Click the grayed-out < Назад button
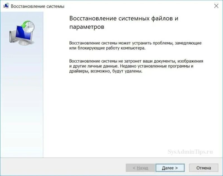The height and width of the screenshot is (176, 223). (140, 168)
